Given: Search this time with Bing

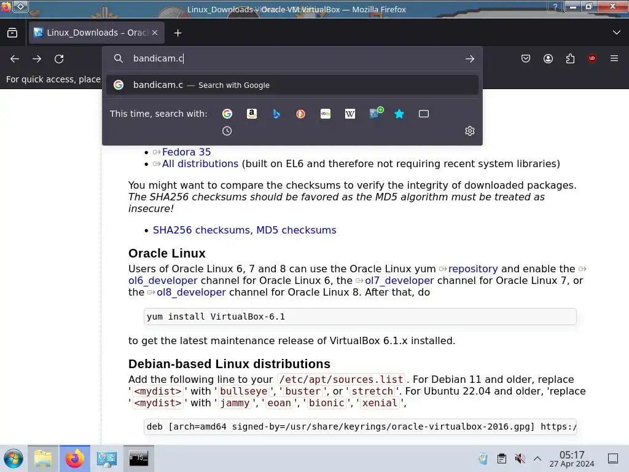Looking at the screenshot, I should [276, 114].
